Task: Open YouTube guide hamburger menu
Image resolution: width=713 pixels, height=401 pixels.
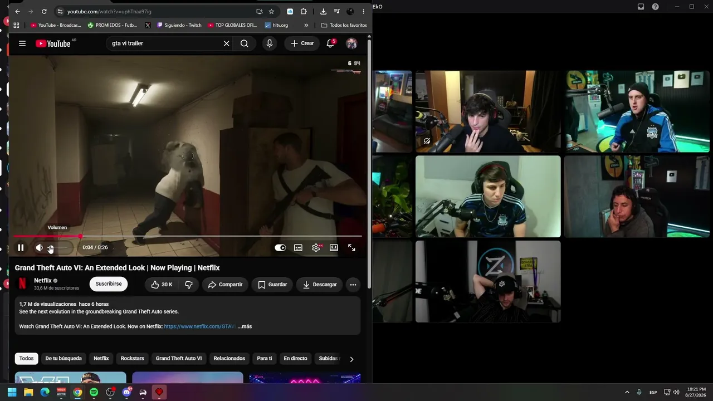Action: click(x=22, y=43)
